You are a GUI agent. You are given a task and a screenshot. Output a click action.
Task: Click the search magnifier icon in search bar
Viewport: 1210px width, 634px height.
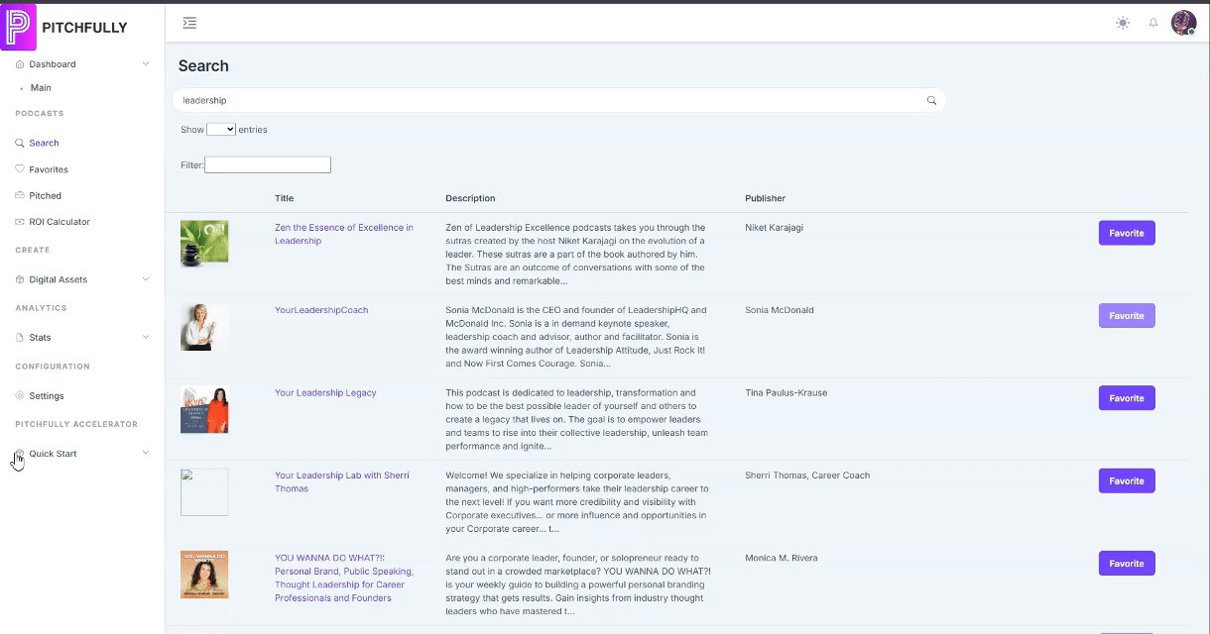(x=931, y=100)
